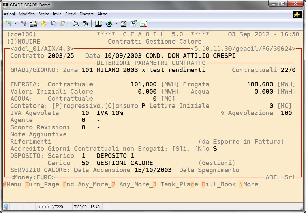Expand the font size dropdown arrow
Screen dimensions: 306x213
[116, 24]
